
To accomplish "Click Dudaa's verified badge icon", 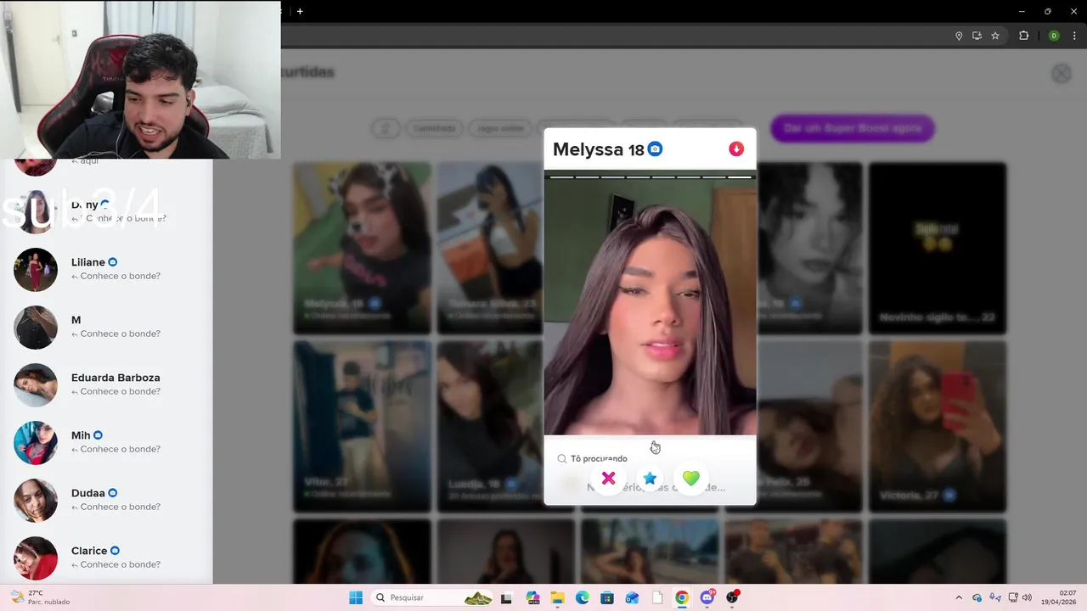I will click(113, 493).
